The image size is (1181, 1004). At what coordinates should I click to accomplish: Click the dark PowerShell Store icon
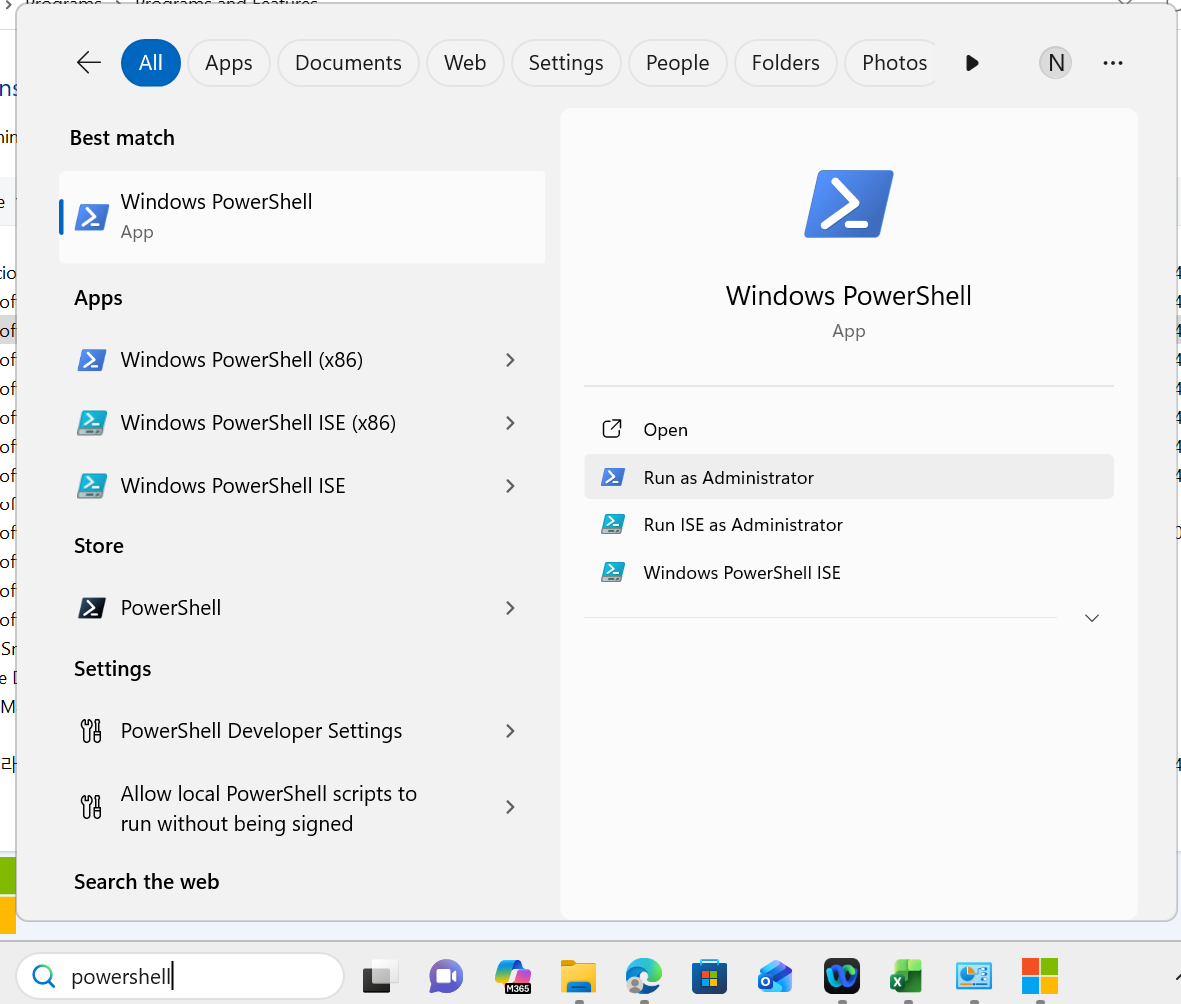coord(92,607)
